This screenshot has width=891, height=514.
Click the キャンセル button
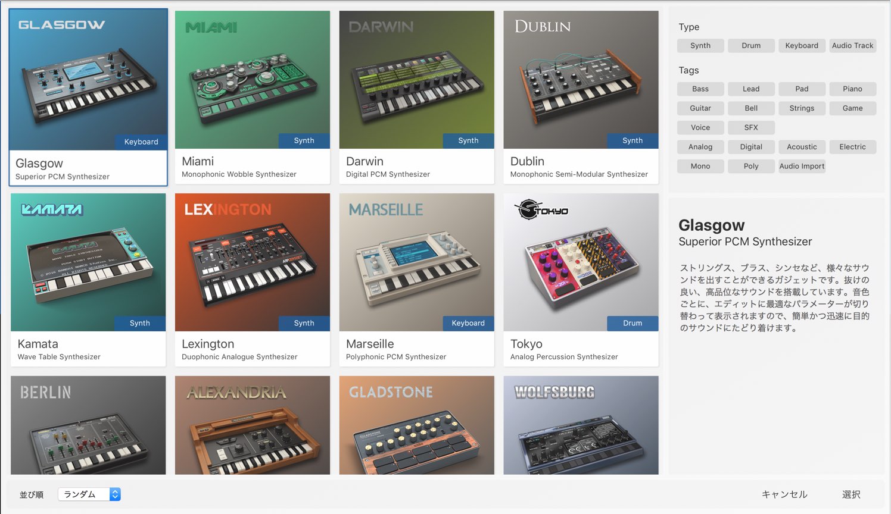coord(784,494)
